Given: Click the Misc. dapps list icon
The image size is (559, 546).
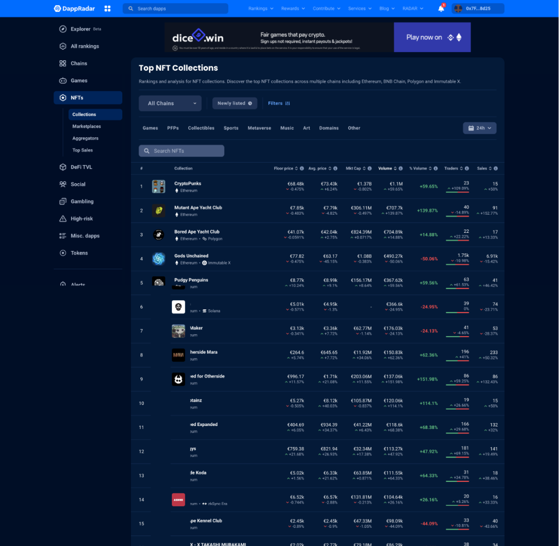Looking at the screenshot, I should [x=63, y=236].
